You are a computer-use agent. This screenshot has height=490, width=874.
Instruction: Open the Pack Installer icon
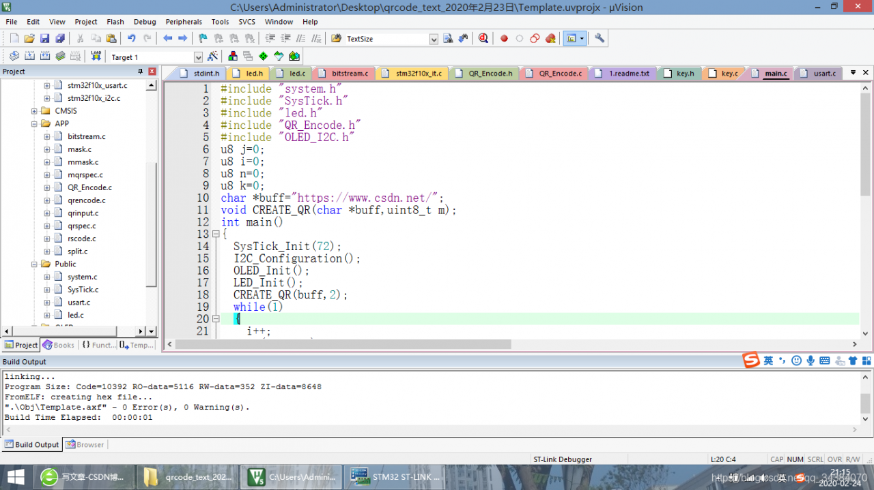(x=294, y=57)
